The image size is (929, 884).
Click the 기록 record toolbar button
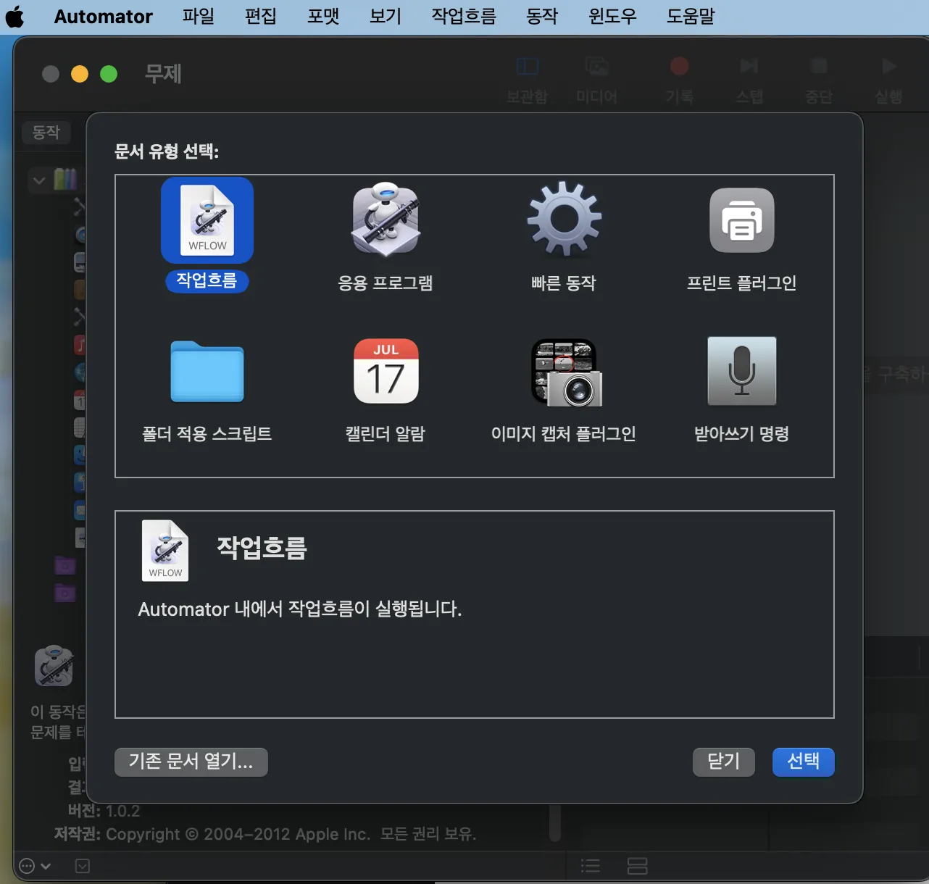680,67
